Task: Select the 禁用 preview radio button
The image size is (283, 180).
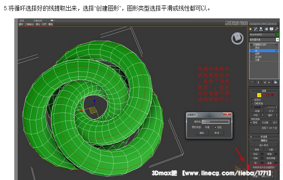Action: 251,122
